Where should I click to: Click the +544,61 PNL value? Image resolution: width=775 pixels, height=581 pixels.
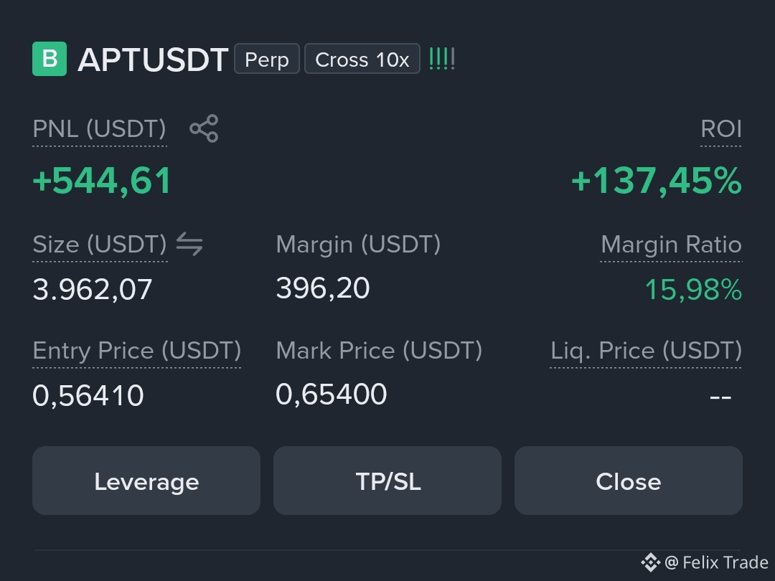click(x=102, y=181)
